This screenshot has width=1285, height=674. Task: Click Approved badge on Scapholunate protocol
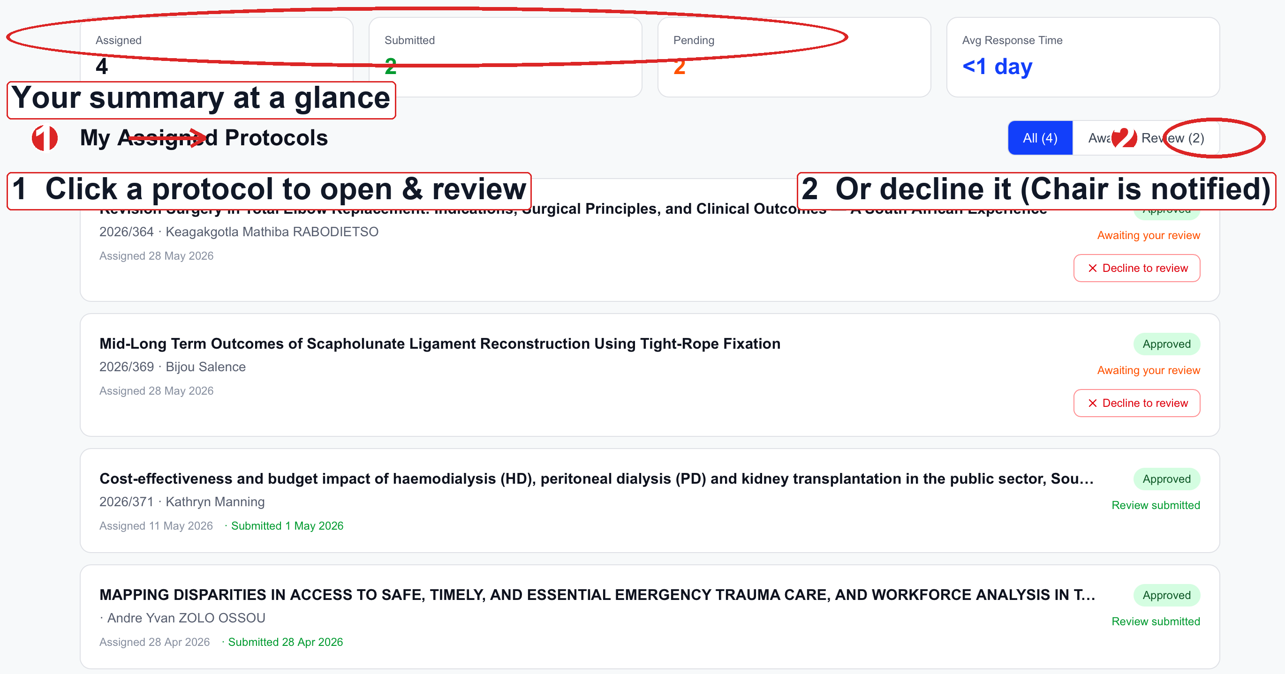1166,344
